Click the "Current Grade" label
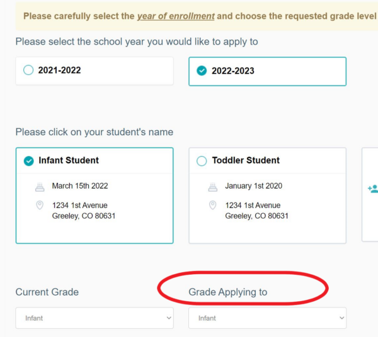 point(47,292)
